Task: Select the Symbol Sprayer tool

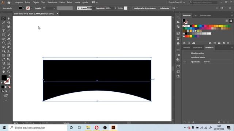Action: [x=4, y=64]
